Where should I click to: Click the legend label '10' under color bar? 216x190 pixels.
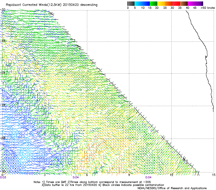coord(143,8)
